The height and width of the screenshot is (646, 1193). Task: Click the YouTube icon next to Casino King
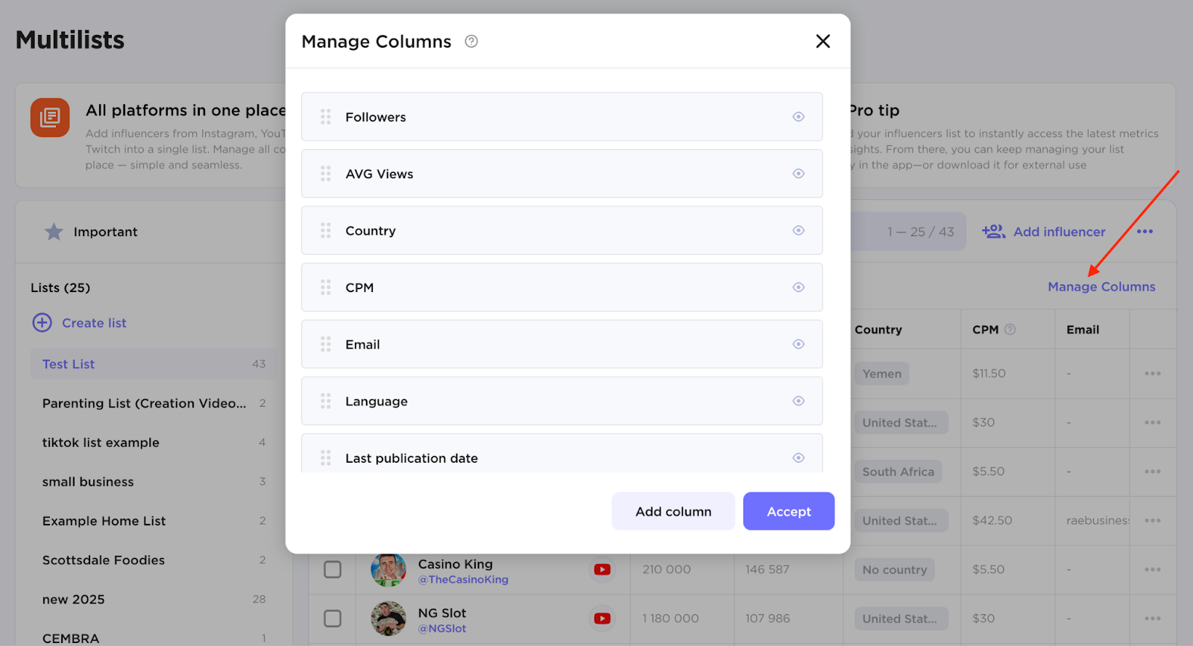(602, 569)
